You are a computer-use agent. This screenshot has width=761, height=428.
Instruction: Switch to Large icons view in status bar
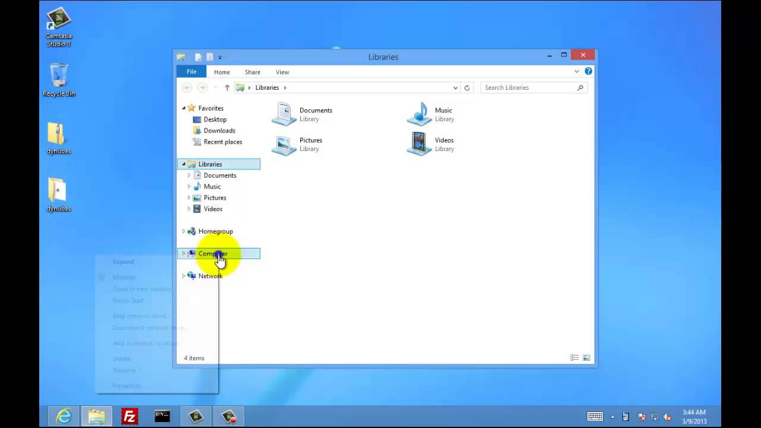586,358
